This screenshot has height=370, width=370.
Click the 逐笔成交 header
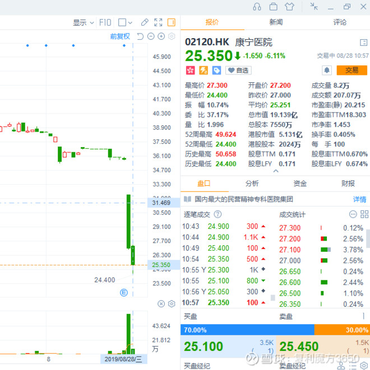(x=197, y=214)
